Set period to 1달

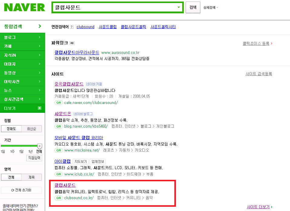coord(21,152)
